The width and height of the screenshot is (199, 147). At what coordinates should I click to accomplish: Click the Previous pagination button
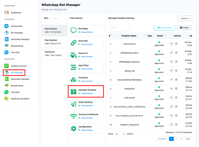tap(162, 139)
